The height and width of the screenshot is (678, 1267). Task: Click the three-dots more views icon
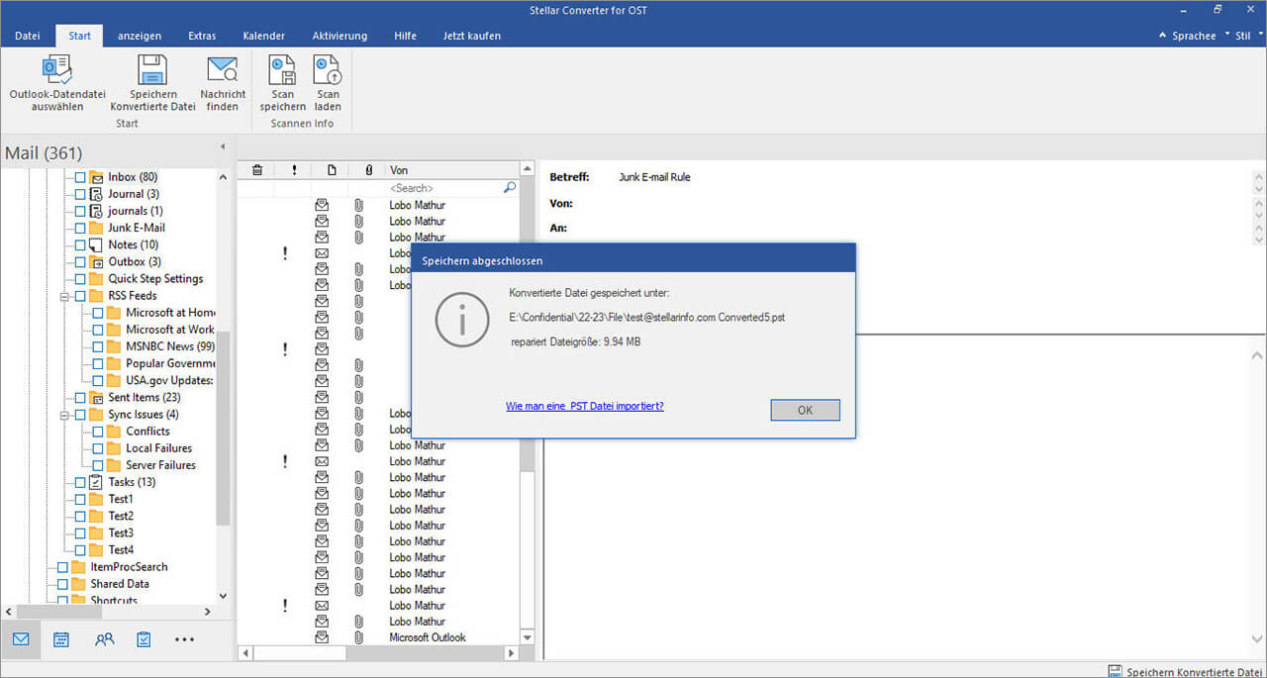point(184,639)
